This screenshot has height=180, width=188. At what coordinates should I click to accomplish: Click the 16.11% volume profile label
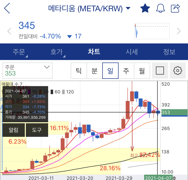click(59, 128)
